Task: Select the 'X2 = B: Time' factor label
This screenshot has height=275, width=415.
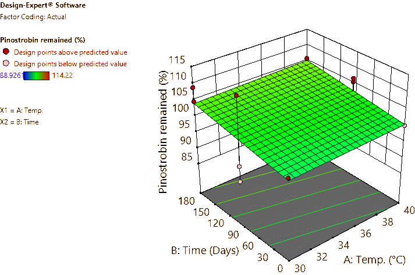Action: tap(20, 122)
